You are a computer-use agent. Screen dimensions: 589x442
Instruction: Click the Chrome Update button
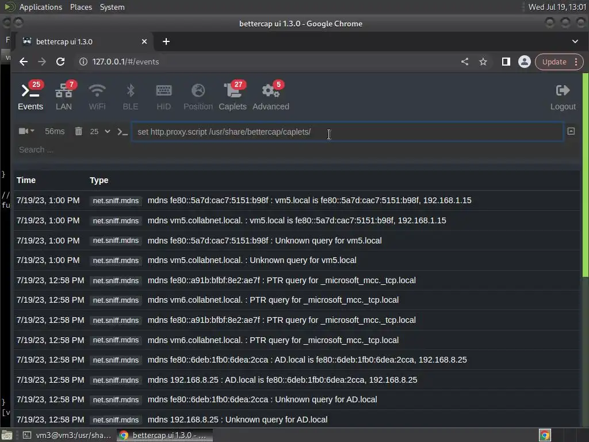(554, 62)
